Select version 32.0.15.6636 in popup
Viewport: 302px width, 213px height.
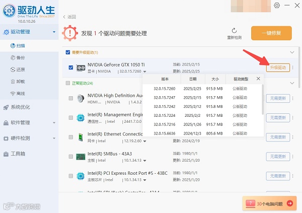(x=203, y=133)
